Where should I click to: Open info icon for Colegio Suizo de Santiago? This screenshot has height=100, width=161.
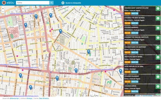click(x=158, y=47)
